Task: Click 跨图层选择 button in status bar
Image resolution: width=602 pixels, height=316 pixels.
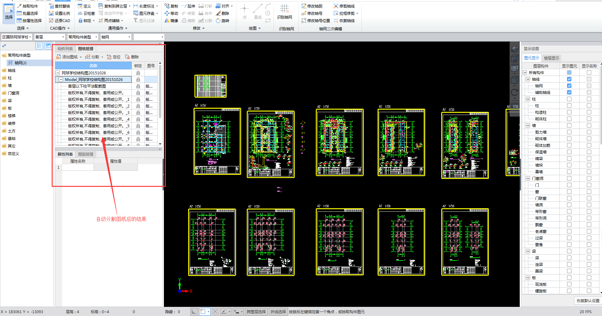Action: coord(256,312)
